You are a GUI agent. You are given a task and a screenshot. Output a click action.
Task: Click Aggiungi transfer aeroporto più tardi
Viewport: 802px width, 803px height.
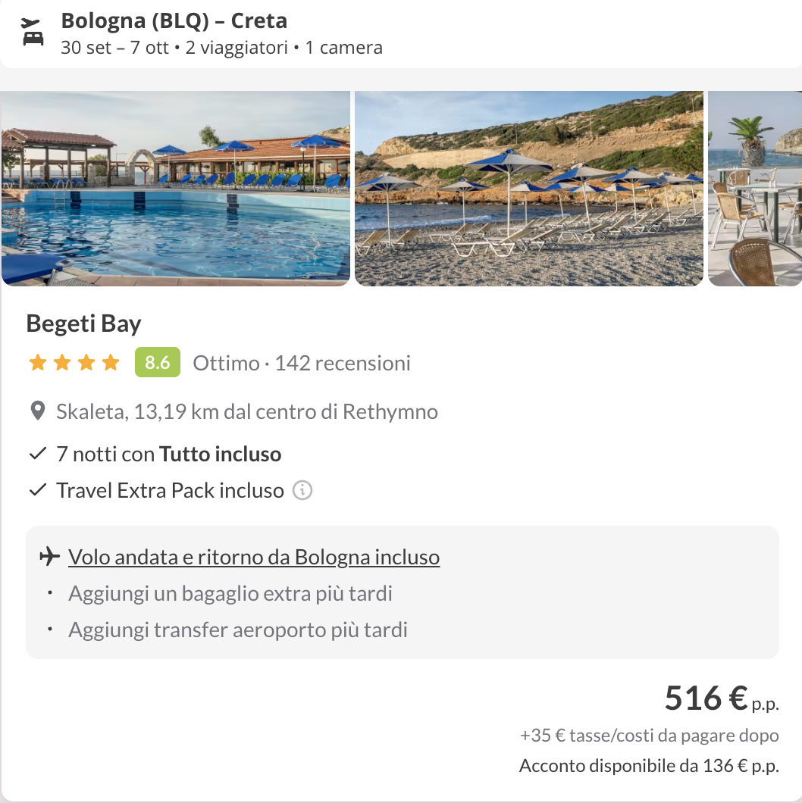(x=238, y=629)
